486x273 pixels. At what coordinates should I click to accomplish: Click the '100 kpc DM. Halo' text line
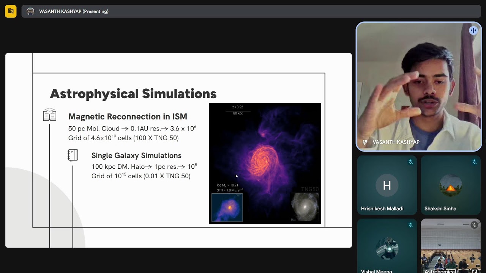144,166
